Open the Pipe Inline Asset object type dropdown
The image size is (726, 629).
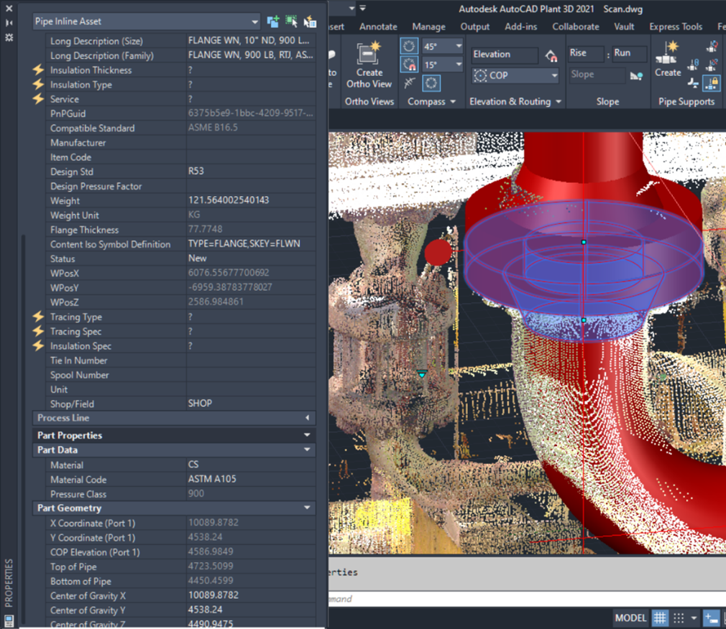tap(254, 22)
